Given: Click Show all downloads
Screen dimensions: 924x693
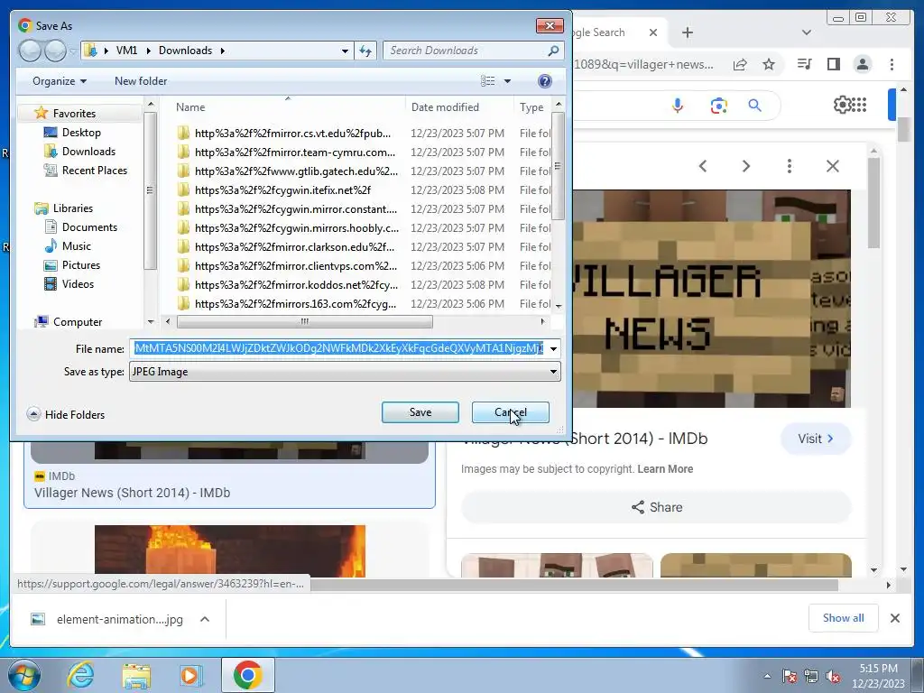Looking at the screenshot, I should click(x=844, y=617).
